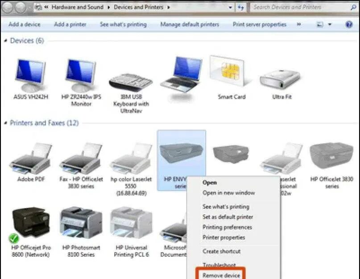
Task: Select the highlighted HP ENVY series printer icon
Action: click(x=182, y=154)
